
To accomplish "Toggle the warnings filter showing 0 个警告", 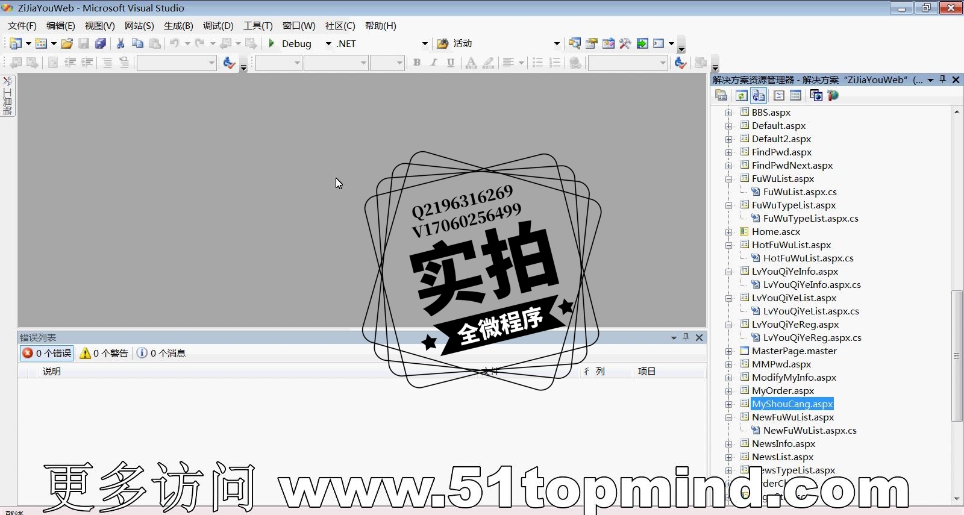I will tap(104, 353).
